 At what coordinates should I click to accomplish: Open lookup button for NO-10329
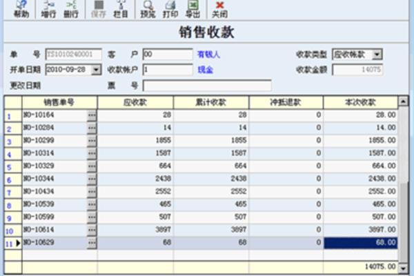92,166
